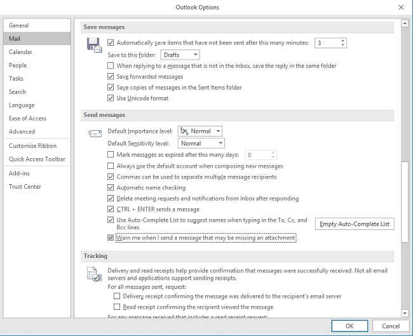The height and width of the screenshot is (336, 413).
Task: Open Trust Center category
Action: click(37, 187)
